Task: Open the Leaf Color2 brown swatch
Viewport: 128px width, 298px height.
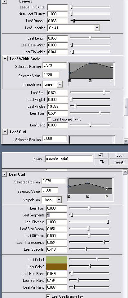Action: pyautogui.click(x=57, y=267)
